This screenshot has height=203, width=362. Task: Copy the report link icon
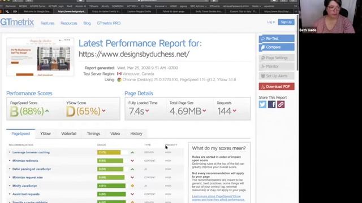pos(281,104)
